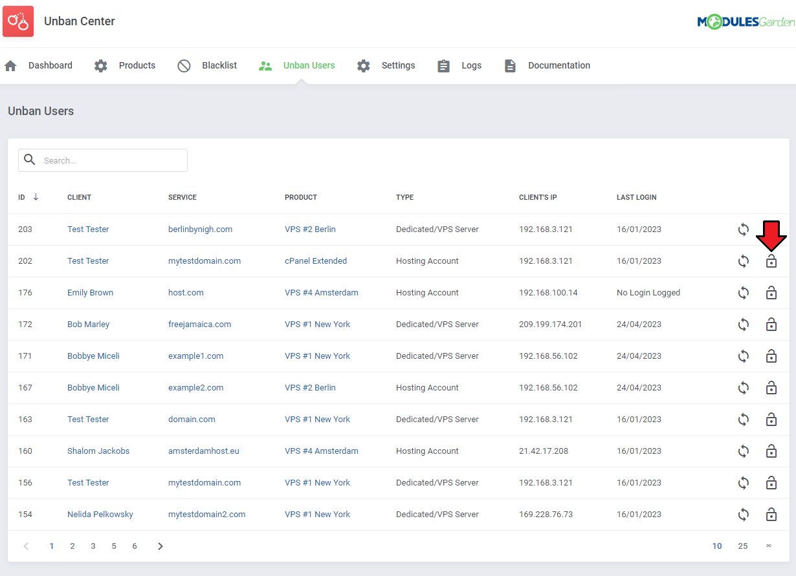Click the Products gear icon
This screenshot has width=796, height=576.
pyautogui.click(x=101, y=66)
